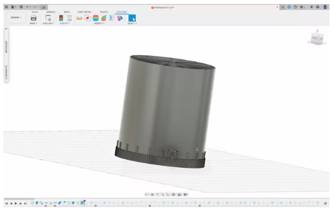Image resolution: width=334 pixels, height=209 pixels.
Task: Click the 3D Print icon under Make
Action: (x=33, y=18)
